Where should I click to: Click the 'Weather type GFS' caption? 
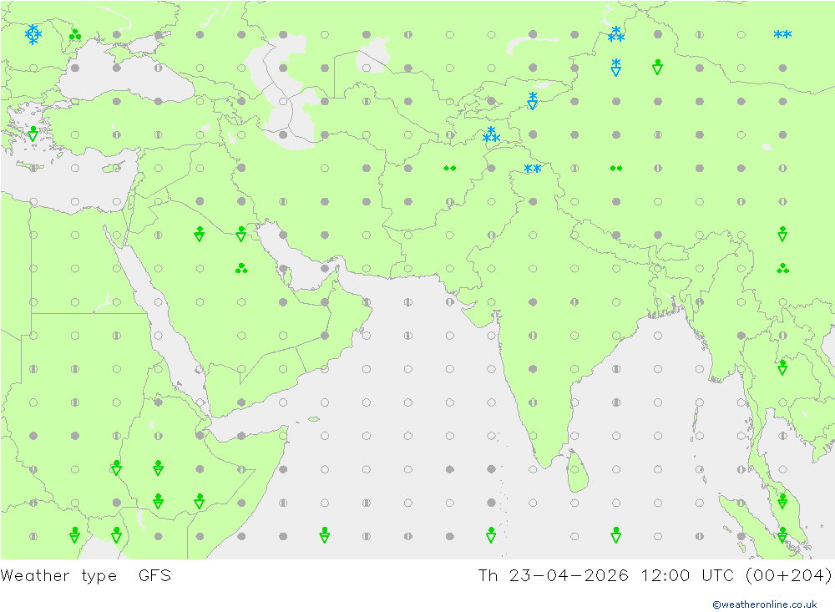coord(86,576)
